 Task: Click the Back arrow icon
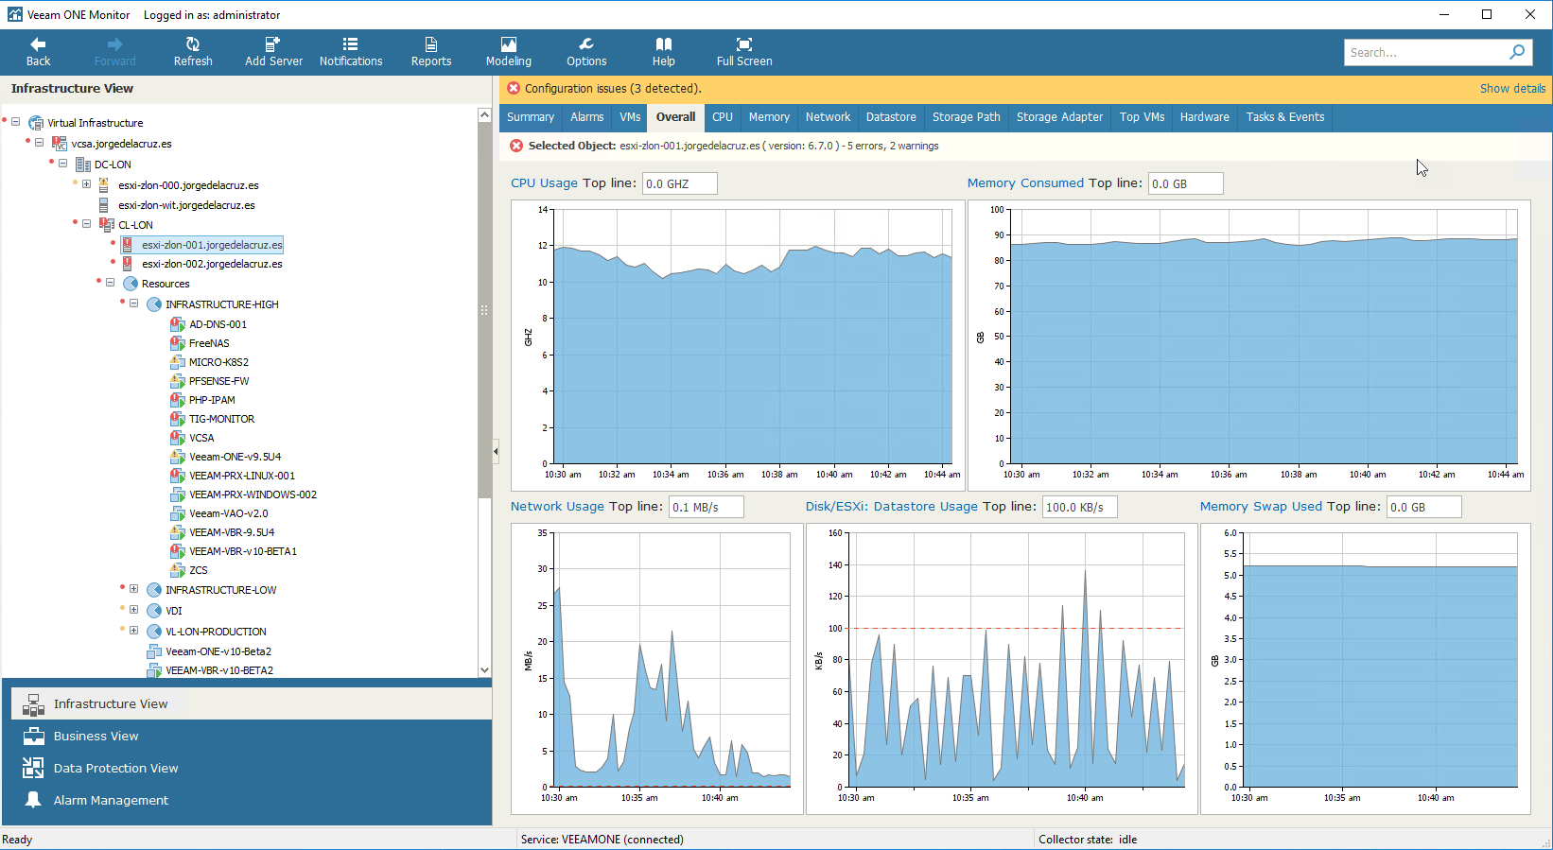pyautogui.click(x=38, y=43)
